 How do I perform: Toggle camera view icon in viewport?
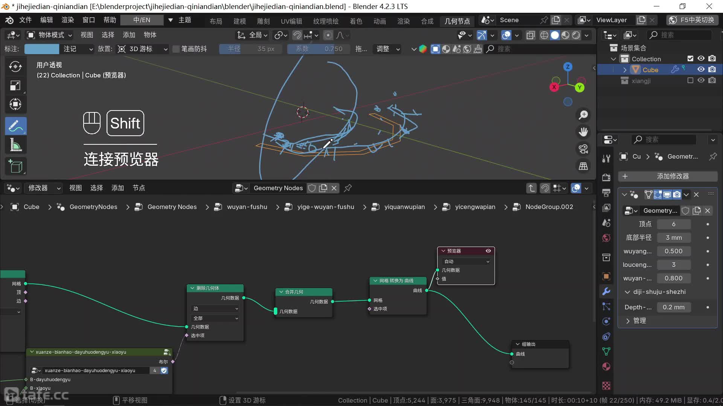(583, 149)
